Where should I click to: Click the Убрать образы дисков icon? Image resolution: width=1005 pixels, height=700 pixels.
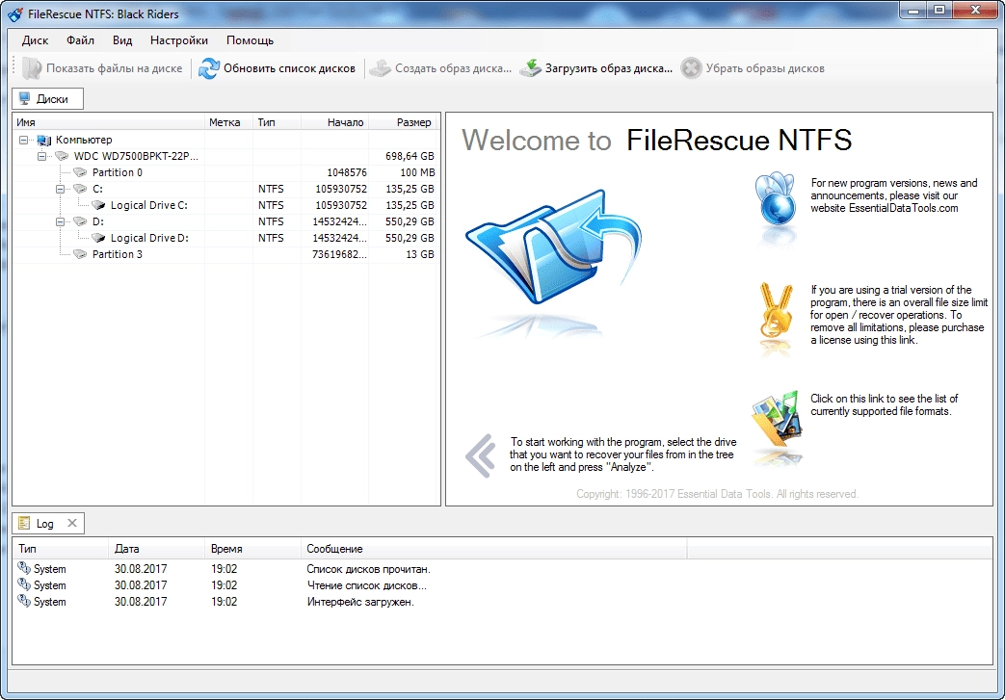click(691, 68)
